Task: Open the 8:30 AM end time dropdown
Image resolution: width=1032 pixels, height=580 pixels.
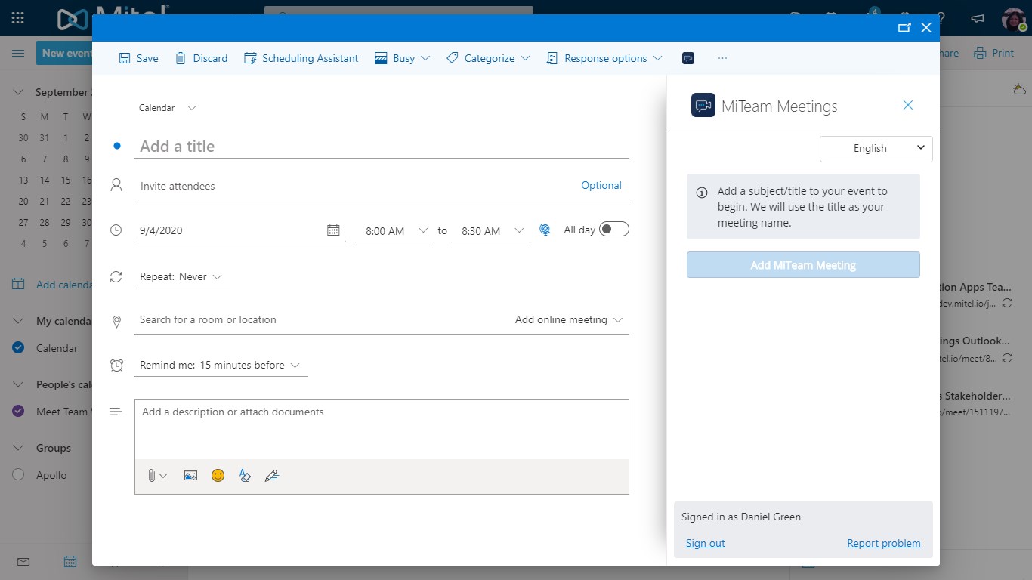Action: [x=490, y=231]
